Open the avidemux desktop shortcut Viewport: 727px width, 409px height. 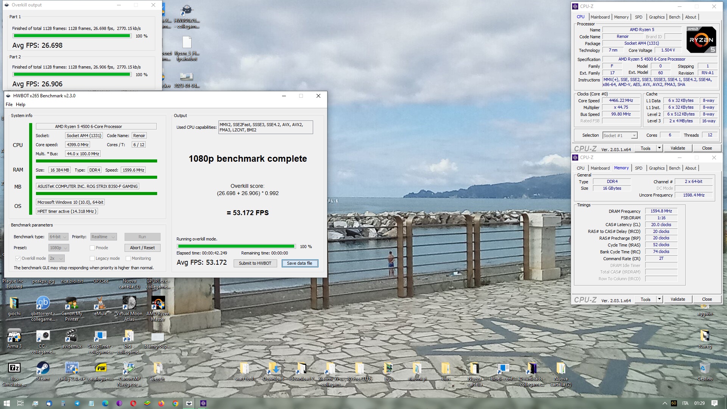click(x=72, y=339)
